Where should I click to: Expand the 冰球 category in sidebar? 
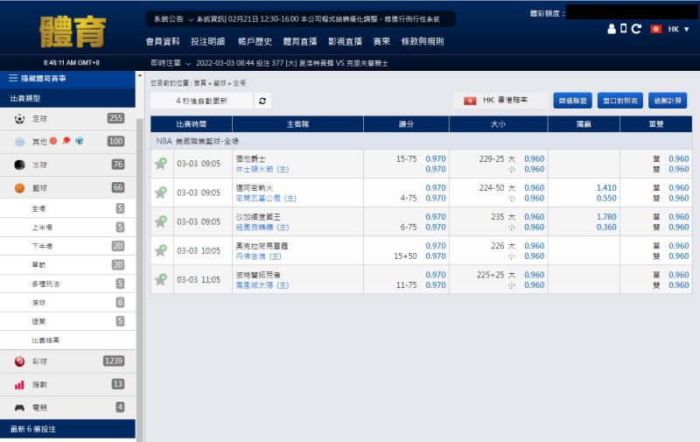[68, 165]
